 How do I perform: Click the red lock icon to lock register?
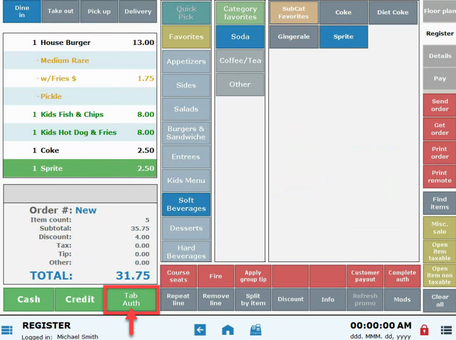tap(425, 330)
